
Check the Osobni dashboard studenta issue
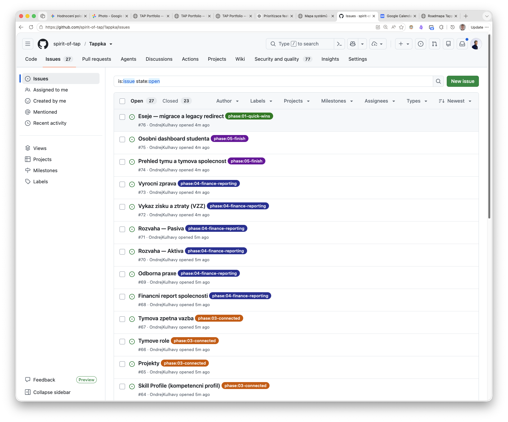(x=122, y=139)
